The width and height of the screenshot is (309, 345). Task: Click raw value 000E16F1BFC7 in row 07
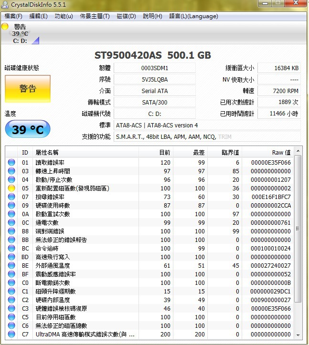271,197
